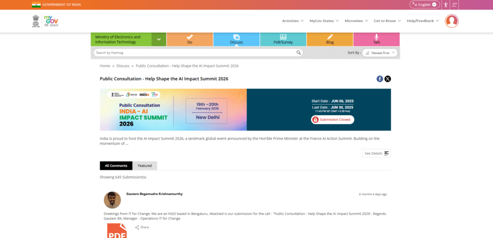This screenshot has height=238, width=493.
Task: Expand the Activities menu
Action: [293, 21]
